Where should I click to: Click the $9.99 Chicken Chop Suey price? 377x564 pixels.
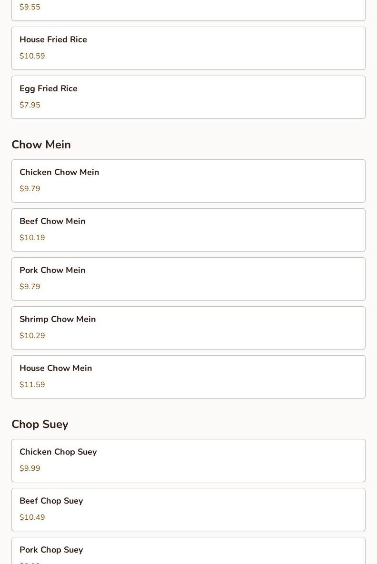[30, 468]
